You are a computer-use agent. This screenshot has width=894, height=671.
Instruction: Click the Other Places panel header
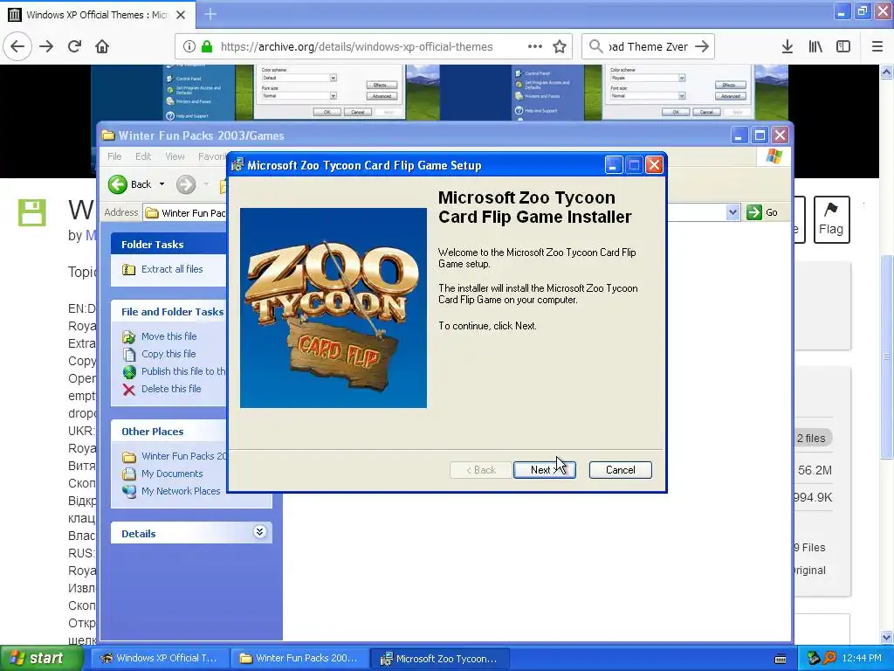168,432
